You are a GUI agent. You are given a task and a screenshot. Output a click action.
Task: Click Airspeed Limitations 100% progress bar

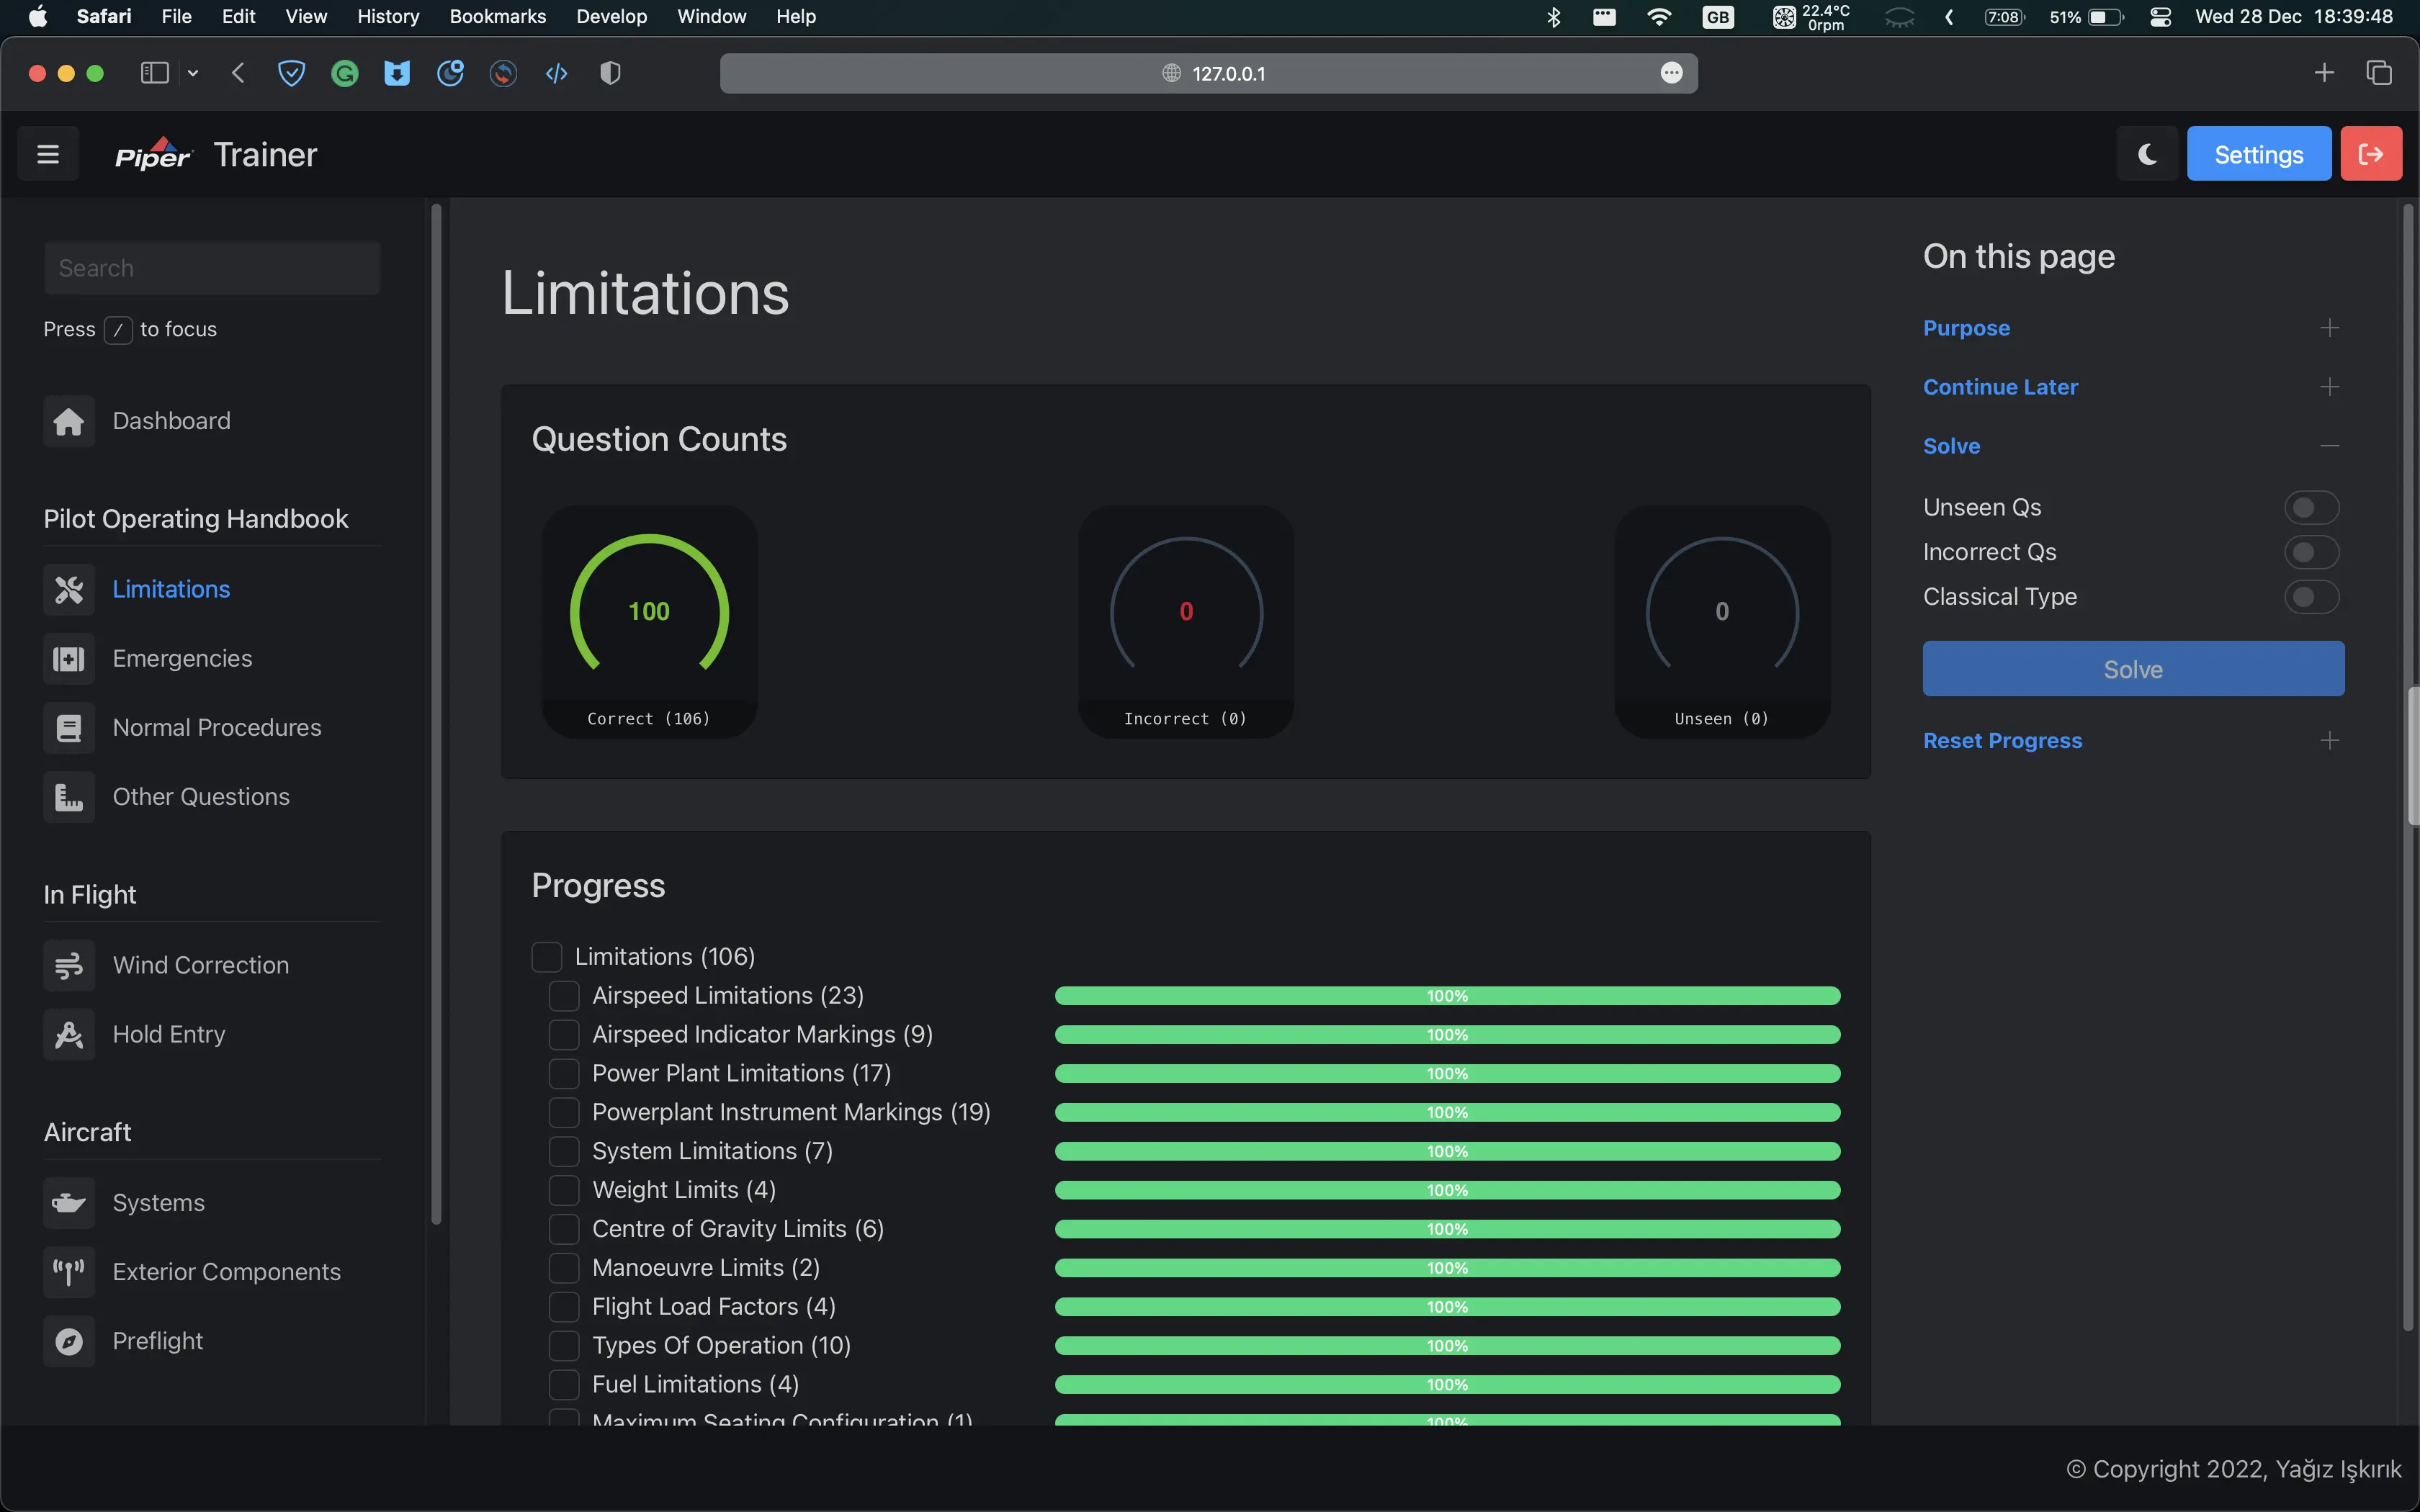[x=1447, y=996]
